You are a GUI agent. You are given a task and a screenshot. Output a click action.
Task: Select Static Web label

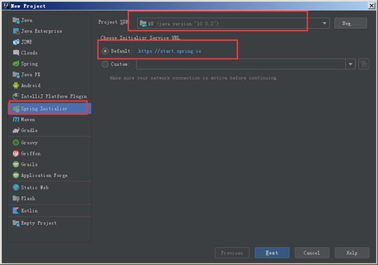coord(35,187)
